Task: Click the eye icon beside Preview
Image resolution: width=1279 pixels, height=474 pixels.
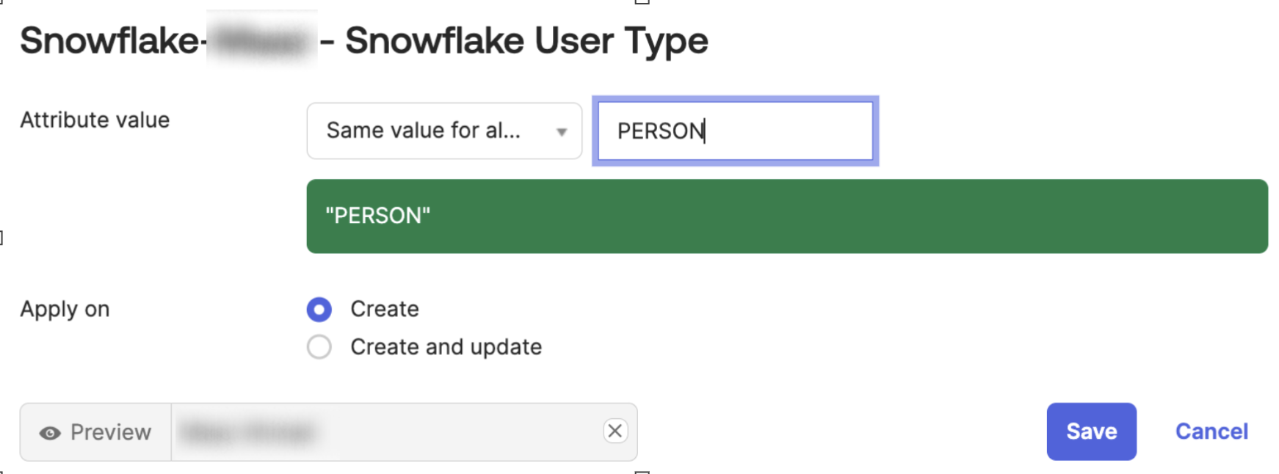Action: point(50,433)
